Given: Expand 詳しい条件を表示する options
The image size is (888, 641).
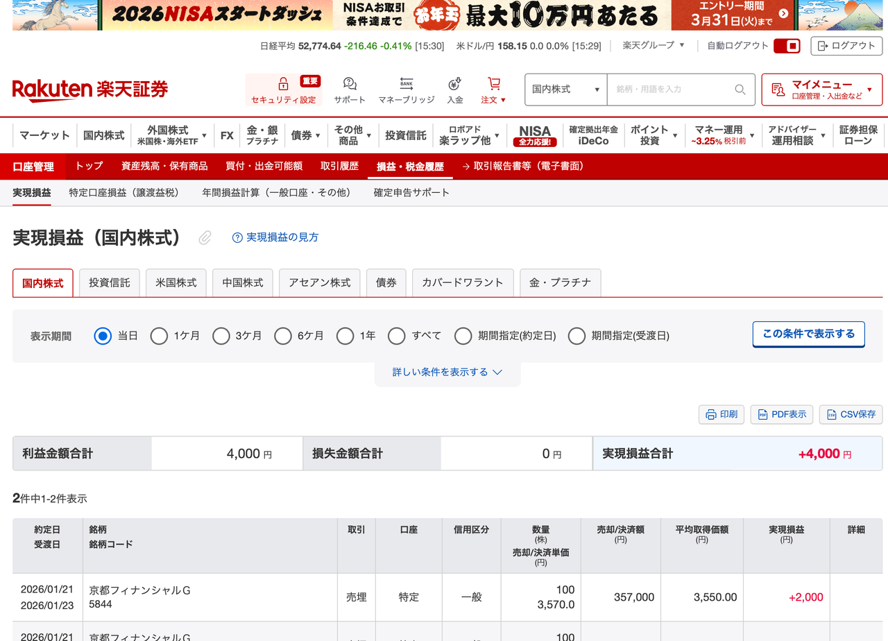Looking at the screenshot, I should pyautogui.click(x=447, y=372).
